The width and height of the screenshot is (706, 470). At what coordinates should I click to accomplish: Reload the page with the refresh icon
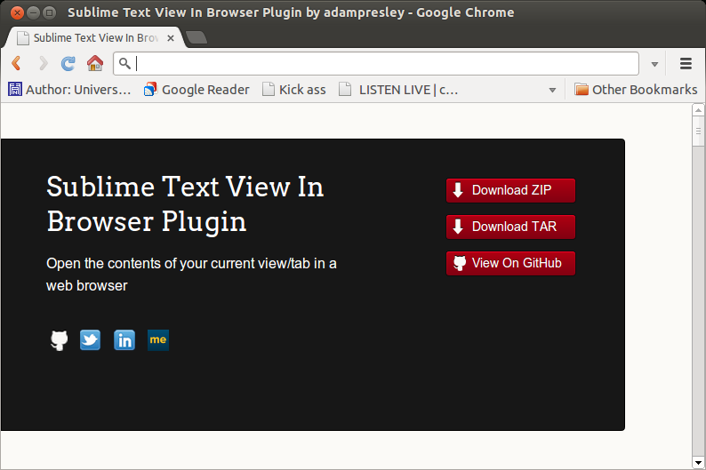68,63
